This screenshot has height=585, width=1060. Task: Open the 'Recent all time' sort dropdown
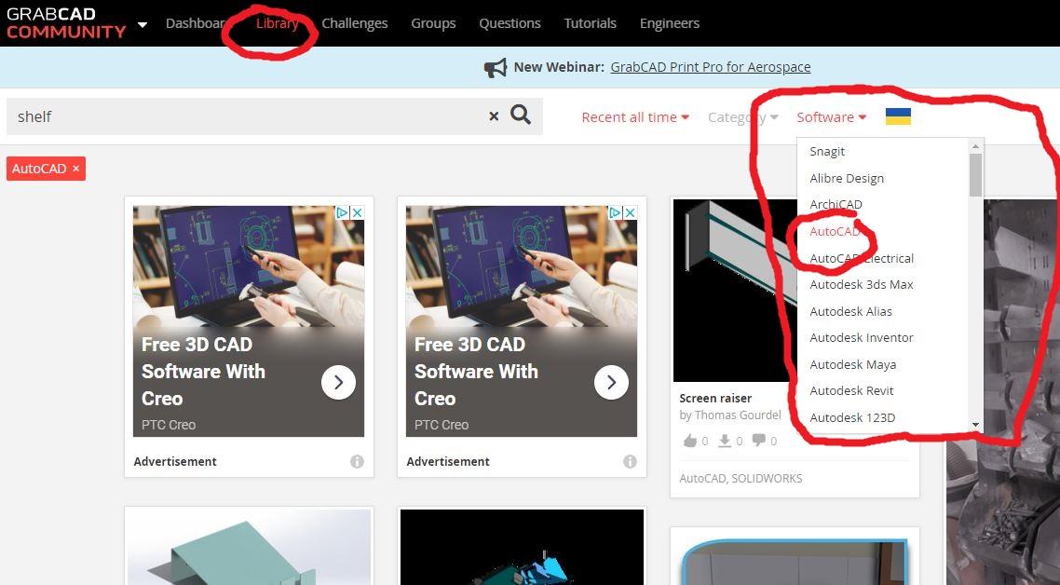[634, 117]
